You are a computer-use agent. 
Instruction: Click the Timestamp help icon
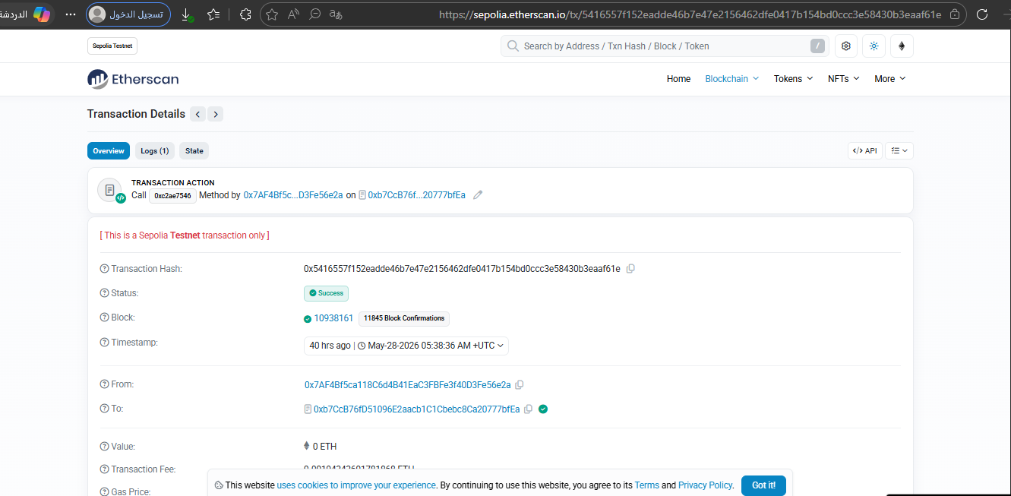click(104, 343)
